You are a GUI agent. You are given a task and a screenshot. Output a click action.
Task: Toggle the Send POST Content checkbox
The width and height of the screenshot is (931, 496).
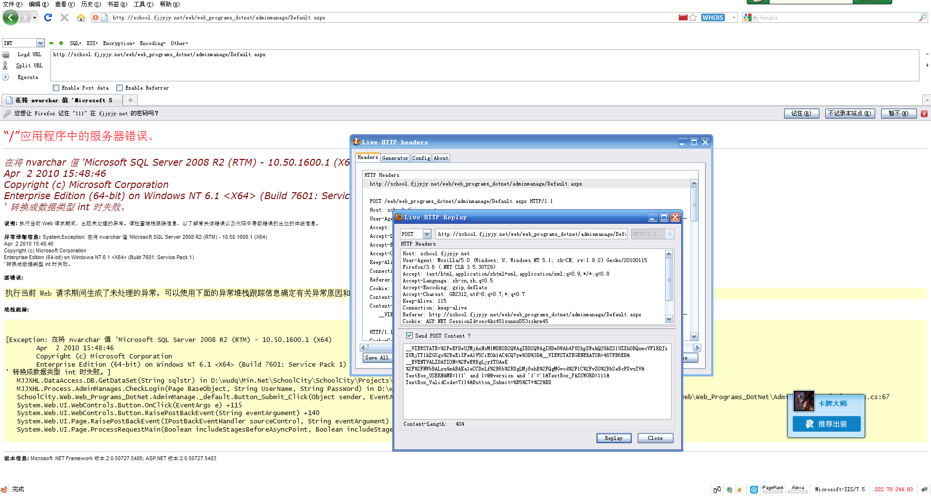pyautogui.click(x=409, y=336)
